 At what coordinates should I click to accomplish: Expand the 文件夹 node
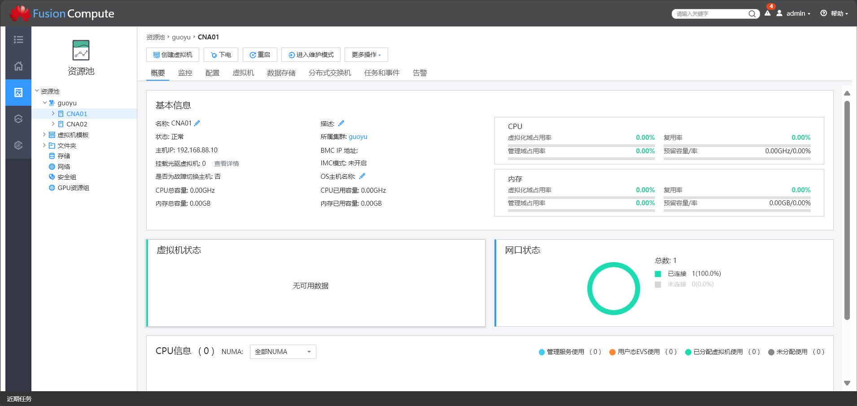click(x=44, y=145)
